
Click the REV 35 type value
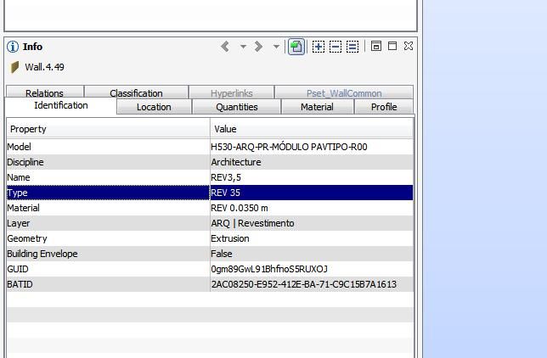coord(225,193)
